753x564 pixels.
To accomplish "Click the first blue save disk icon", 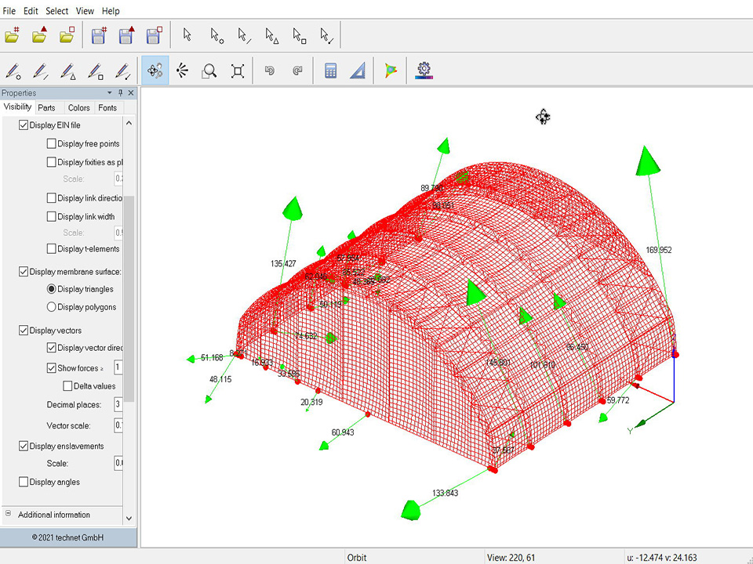I will pyautogui.click(x=98, y=35).
